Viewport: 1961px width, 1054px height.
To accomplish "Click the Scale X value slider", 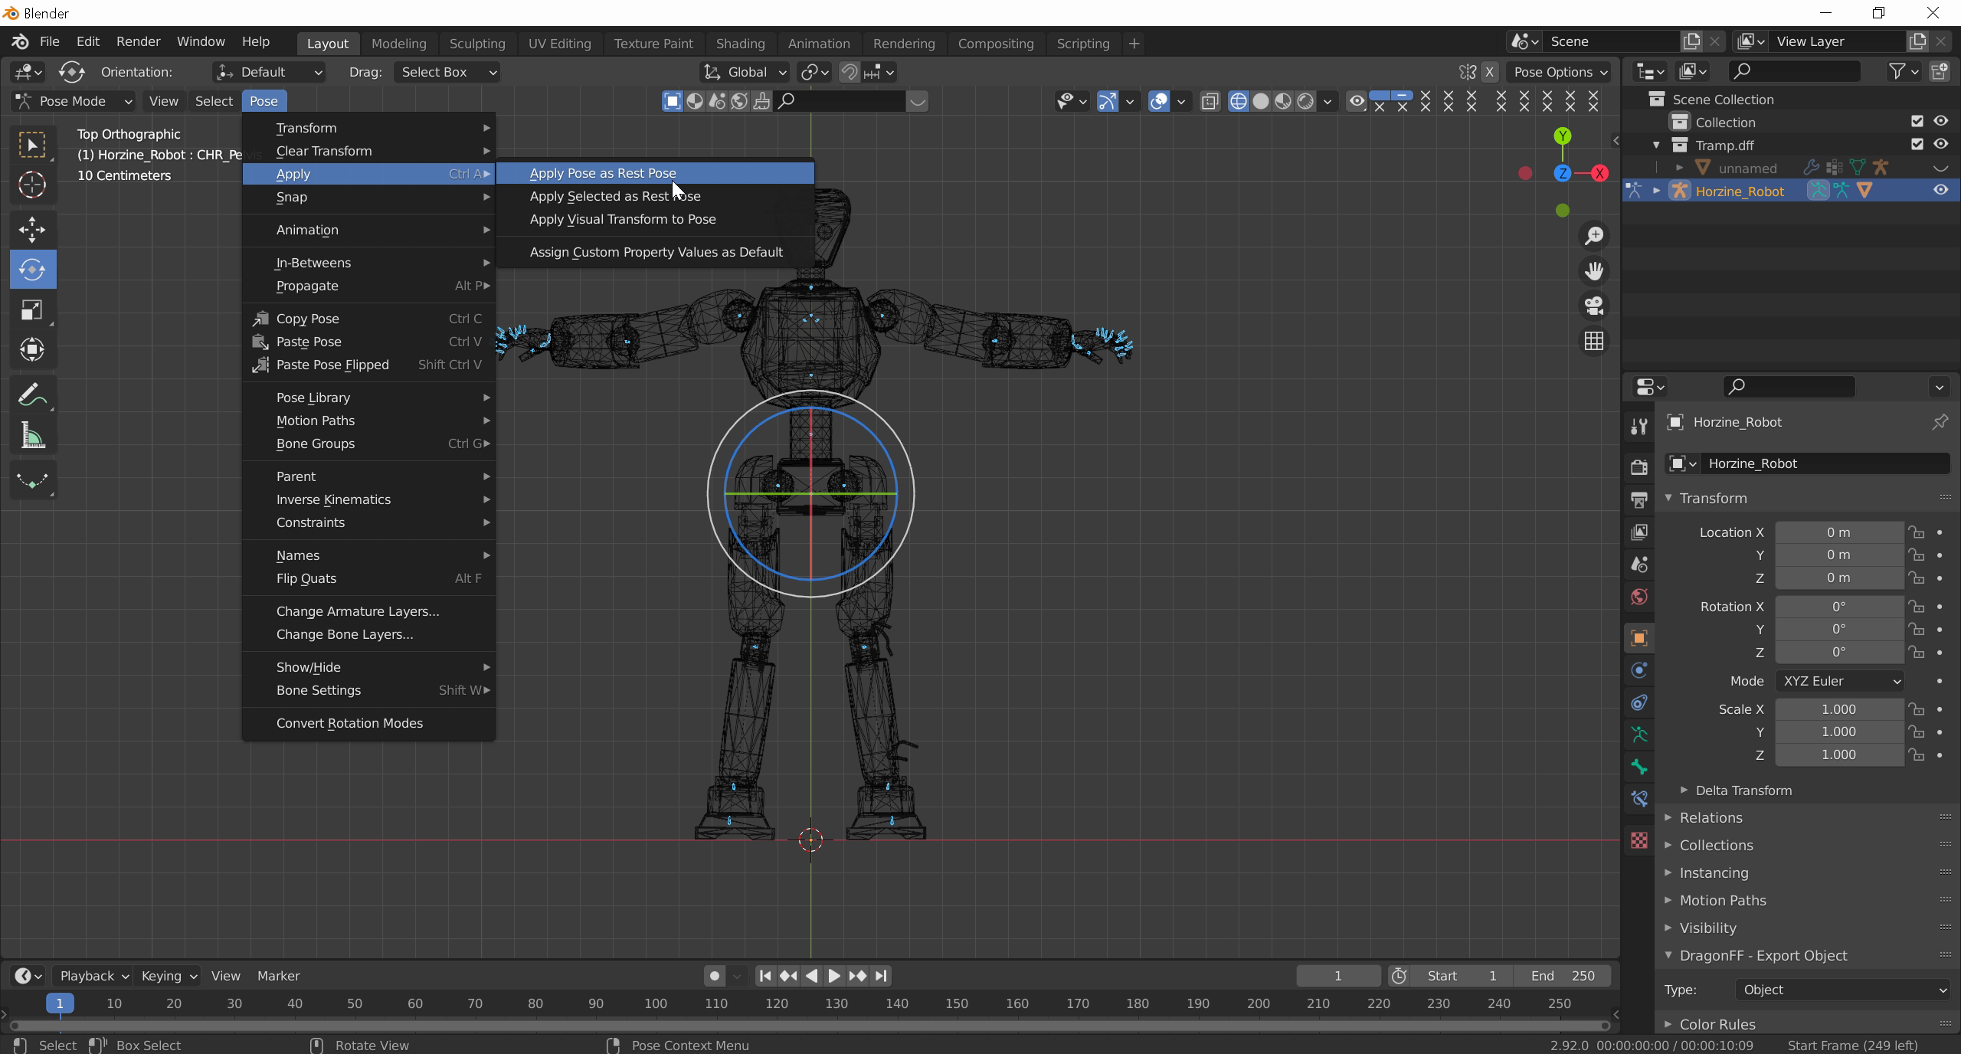I will (1838, 709).
